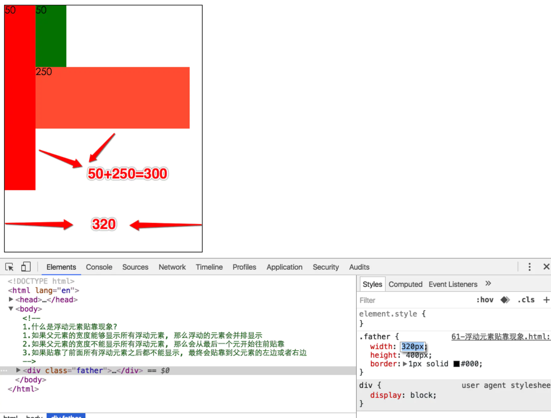Expand the border shorthand property triangle

tap(405, 364)
